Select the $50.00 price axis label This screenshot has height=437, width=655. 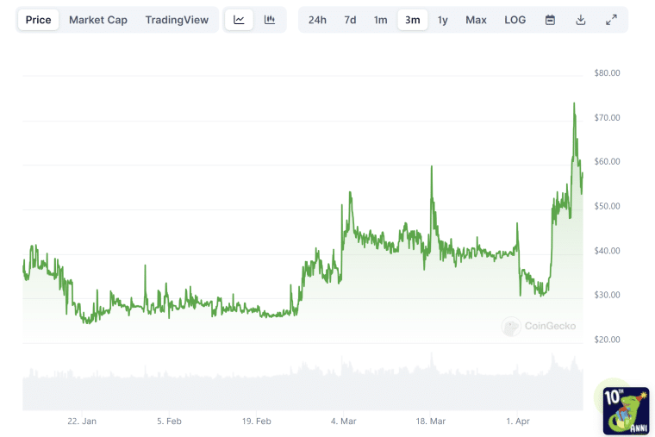click(x=607, y=206)
